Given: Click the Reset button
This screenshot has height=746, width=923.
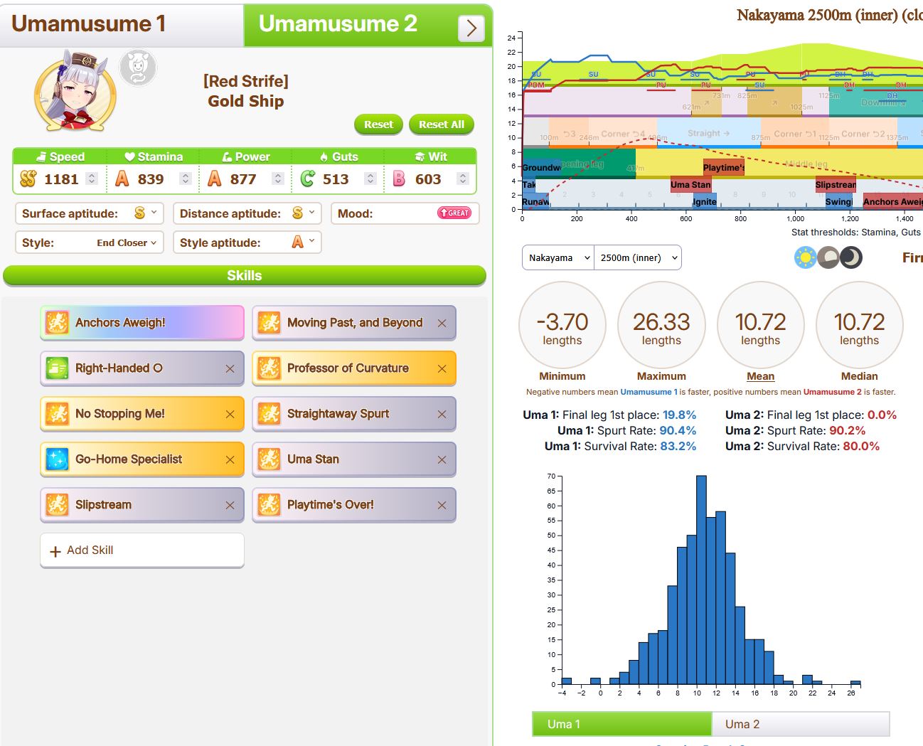Looking at the screenshot, I should pos(378,124).
